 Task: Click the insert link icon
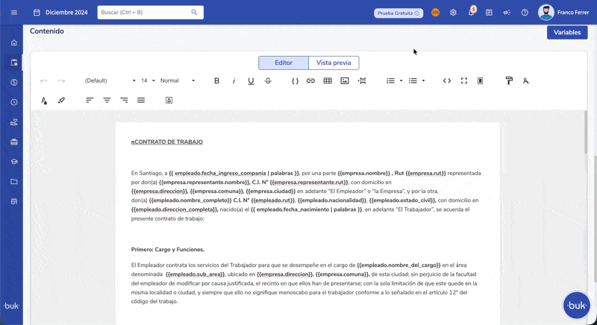point(310,81)
